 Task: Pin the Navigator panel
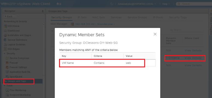click(x=43, y=11)
